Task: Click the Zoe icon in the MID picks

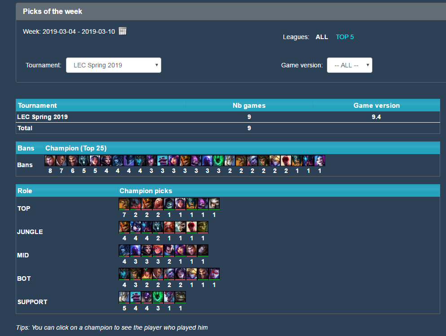Action: 158,250
